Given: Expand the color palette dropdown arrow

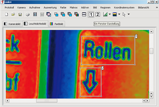Looking at the screenshot, I should 119,14.
